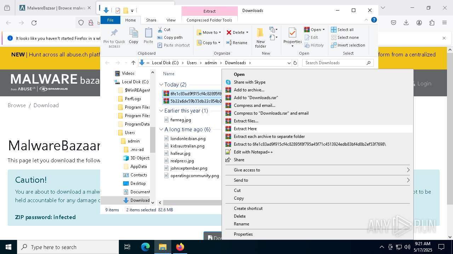Click the search magnifier icon in Explorer
453x254 pixels.
click(x=368, y=63)
